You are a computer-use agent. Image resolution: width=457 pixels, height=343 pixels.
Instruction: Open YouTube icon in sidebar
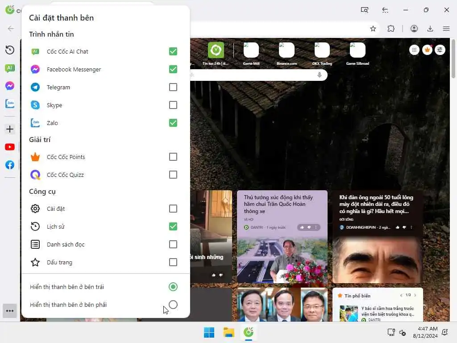click(x=10, y=147)
